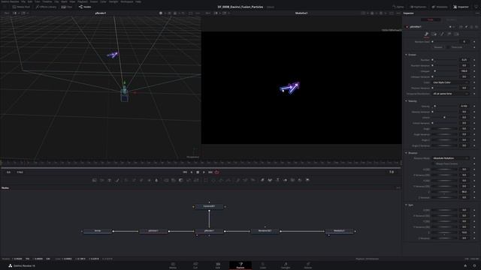
Task: Add a FastNoise node from the toolbar
Action: click(102, 180)
